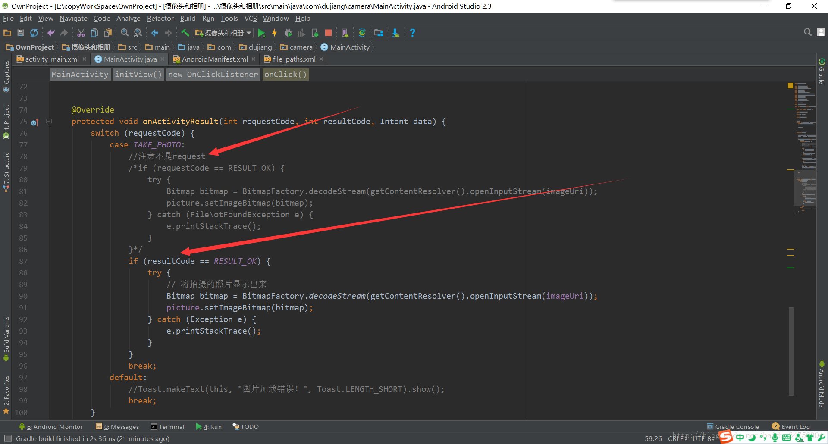
Task: Open the Refactor menu
Action: (160, 19)
